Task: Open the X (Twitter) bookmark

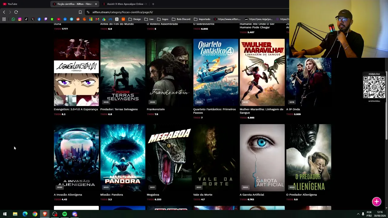Action: coord(33,19)
